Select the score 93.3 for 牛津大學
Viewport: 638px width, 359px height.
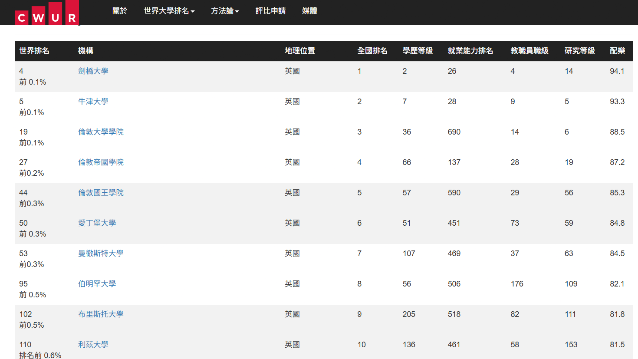pos(617,102)
